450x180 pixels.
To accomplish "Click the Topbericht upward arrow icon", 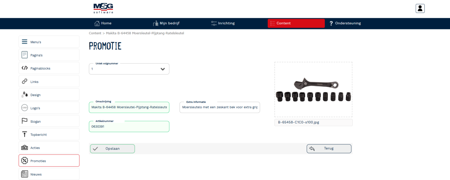I will point(25,134).
